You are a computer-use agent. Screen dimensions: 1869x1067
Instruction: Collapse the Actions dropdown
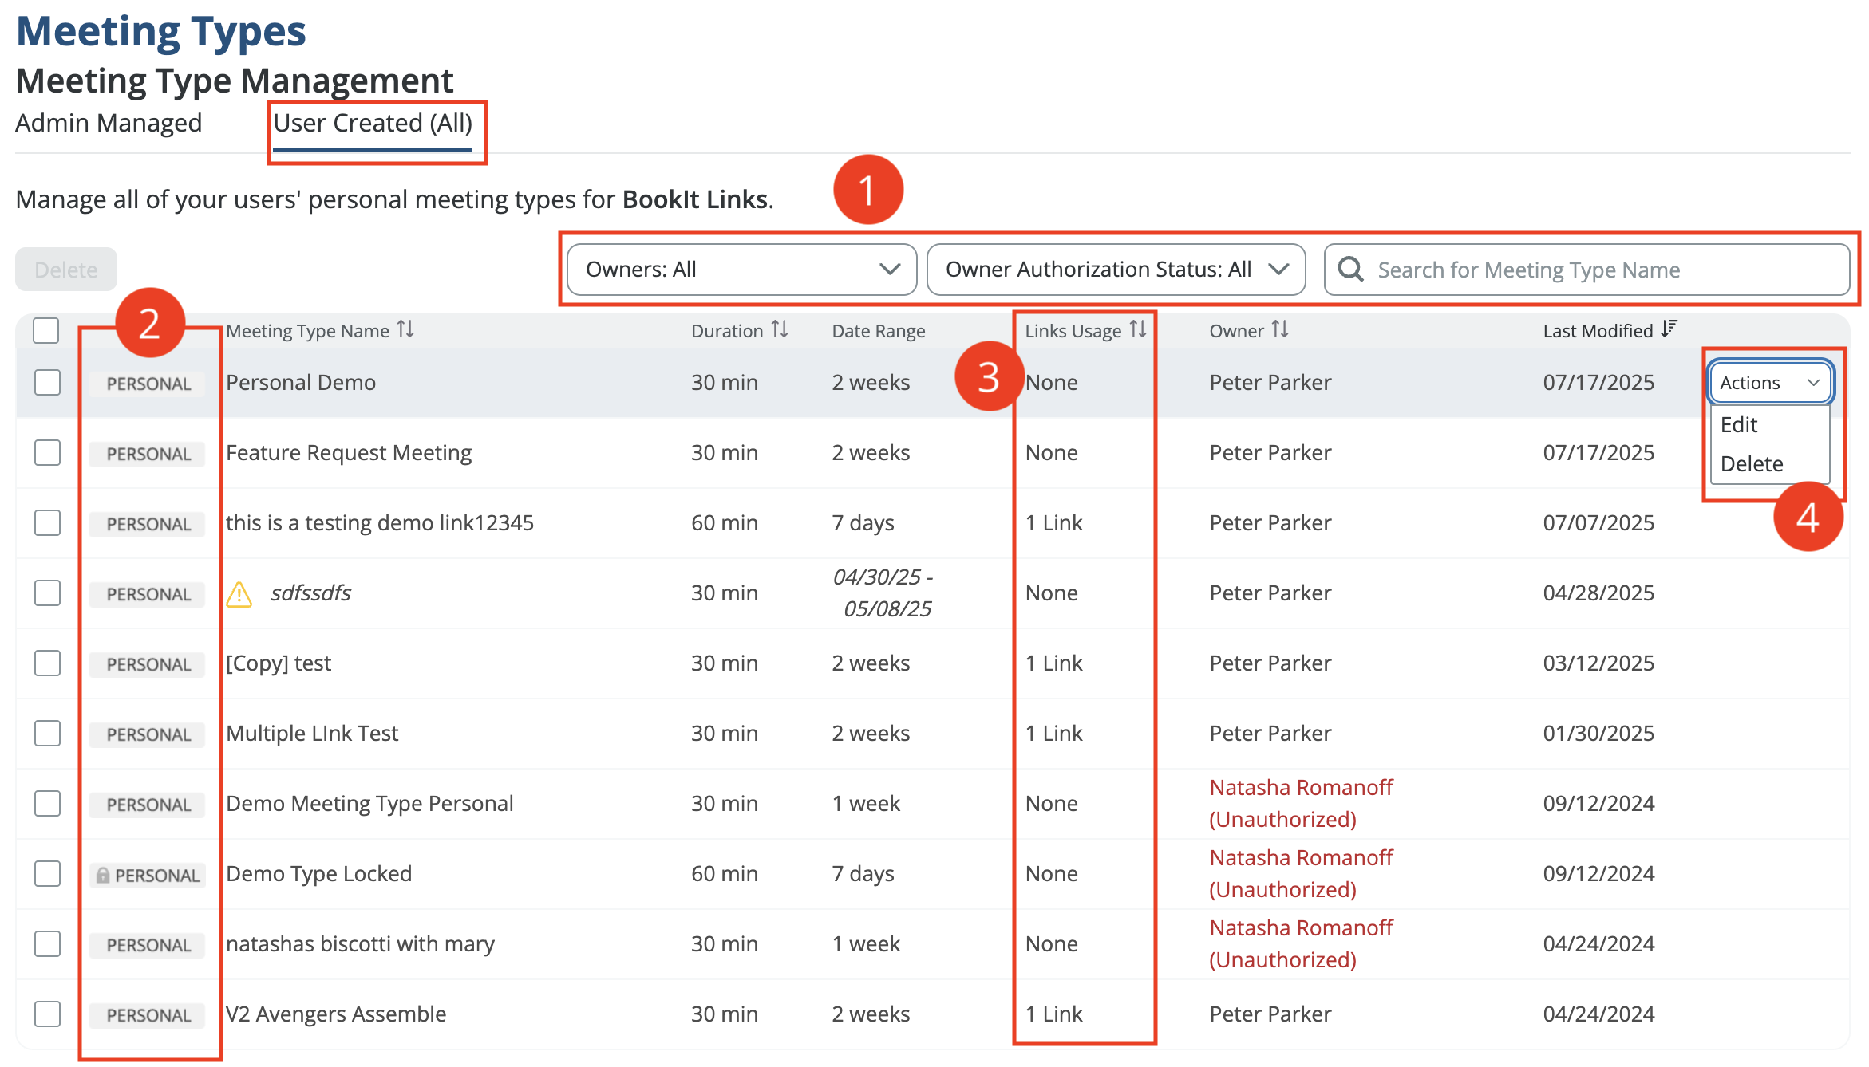coord(1769,383)
